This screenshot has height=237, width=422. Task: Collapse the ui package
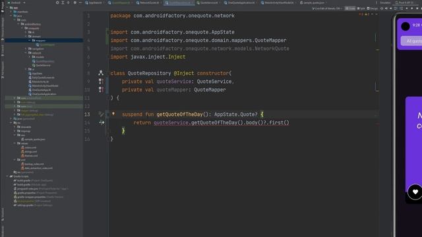26,69
